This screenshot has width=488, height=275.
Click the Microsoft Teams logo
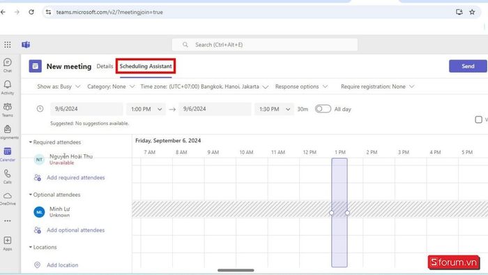coord(26,45)
